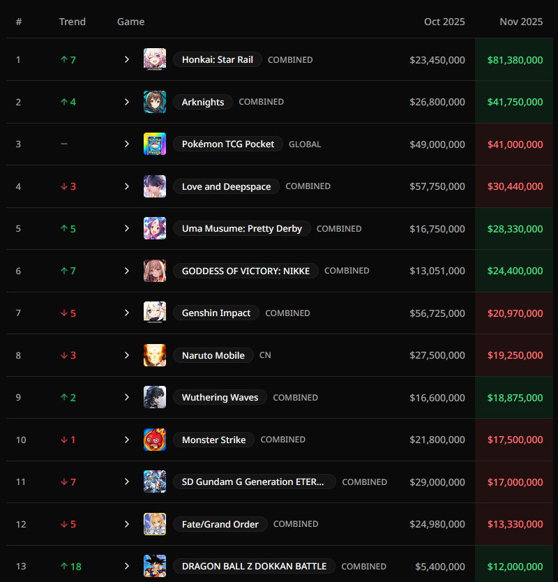Open the Love and Deepspace name pill
Image resolution: width=558 pixels, height=582 pixels.
coord(226,186)
